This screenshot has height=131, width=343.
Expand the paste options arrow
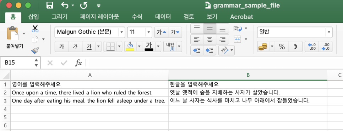tap(24, 34)
